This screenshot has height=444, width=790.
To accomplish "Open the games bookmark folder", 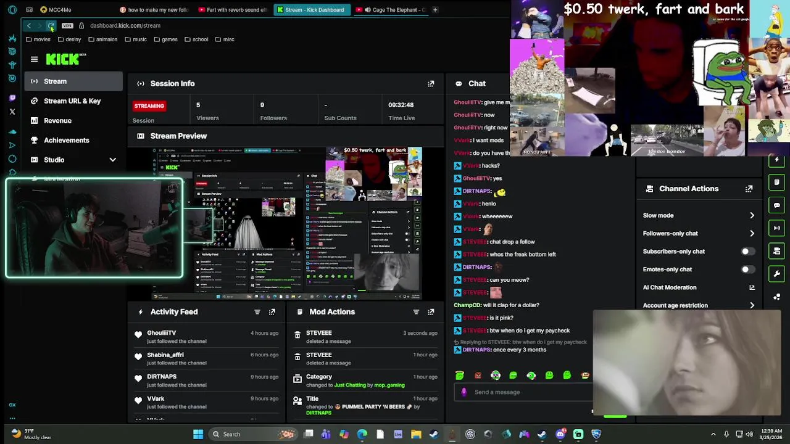I will 165,39.
